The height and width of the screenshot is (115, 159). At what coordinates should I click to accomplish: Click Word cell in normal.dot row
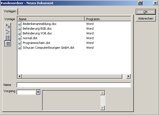[x=90, y=38]
